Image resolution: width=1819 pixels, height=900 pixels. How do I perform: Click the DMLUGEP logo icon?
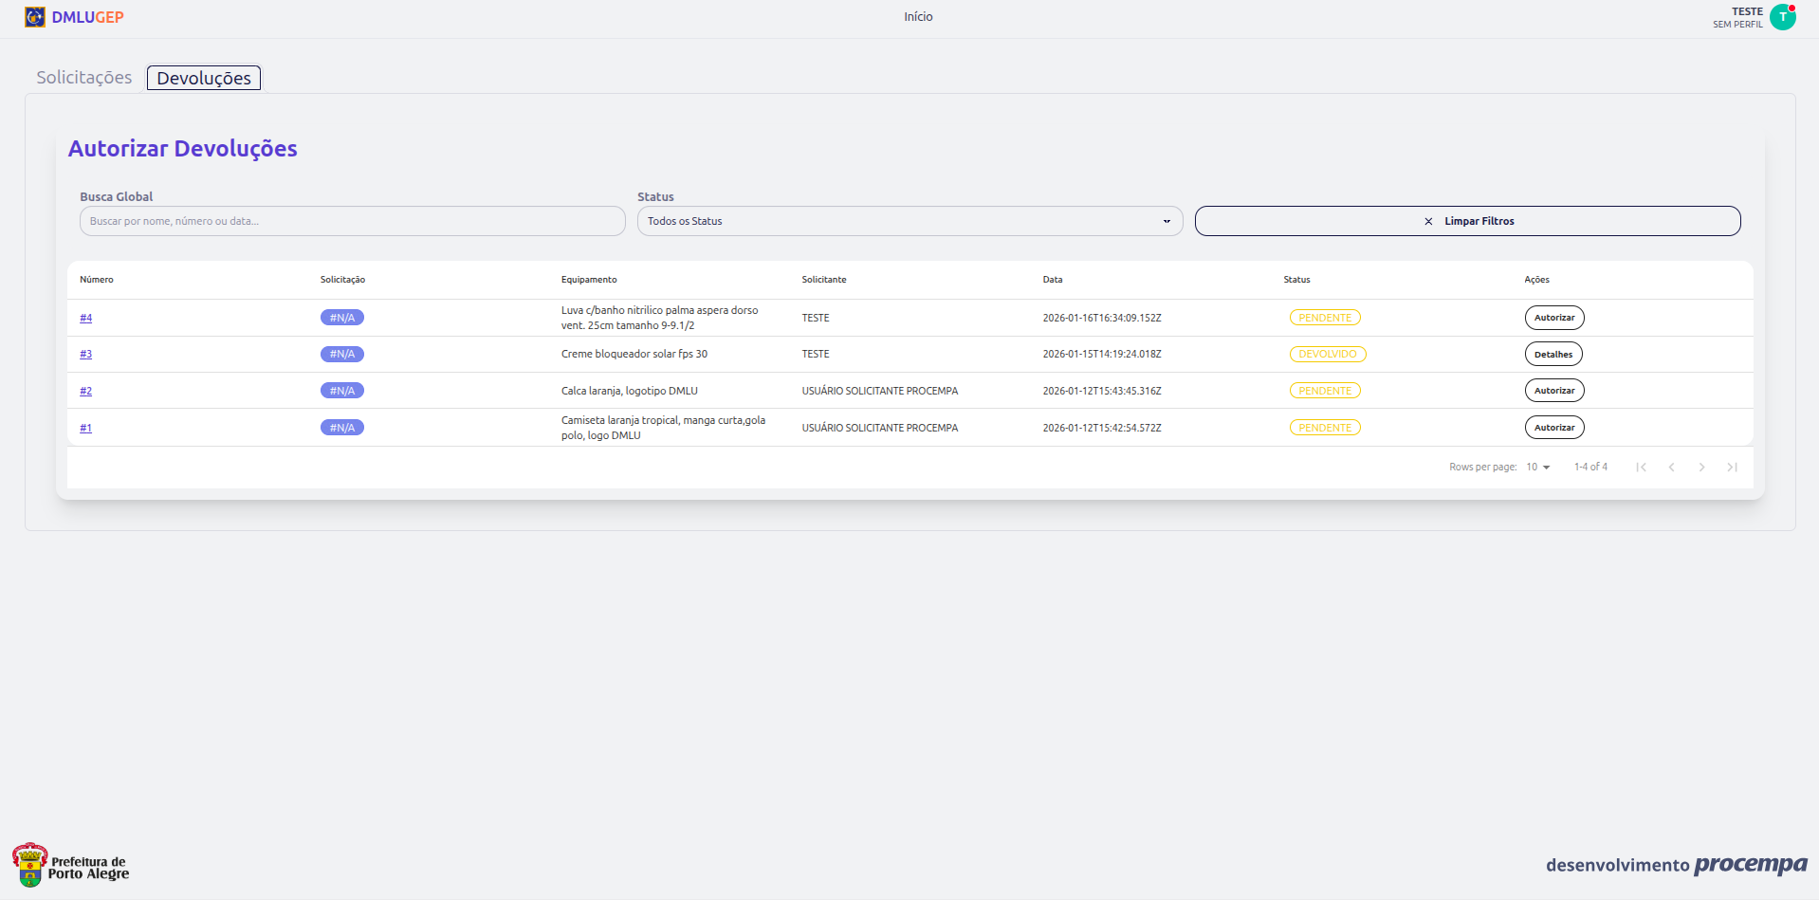click(x=35, y=17)
